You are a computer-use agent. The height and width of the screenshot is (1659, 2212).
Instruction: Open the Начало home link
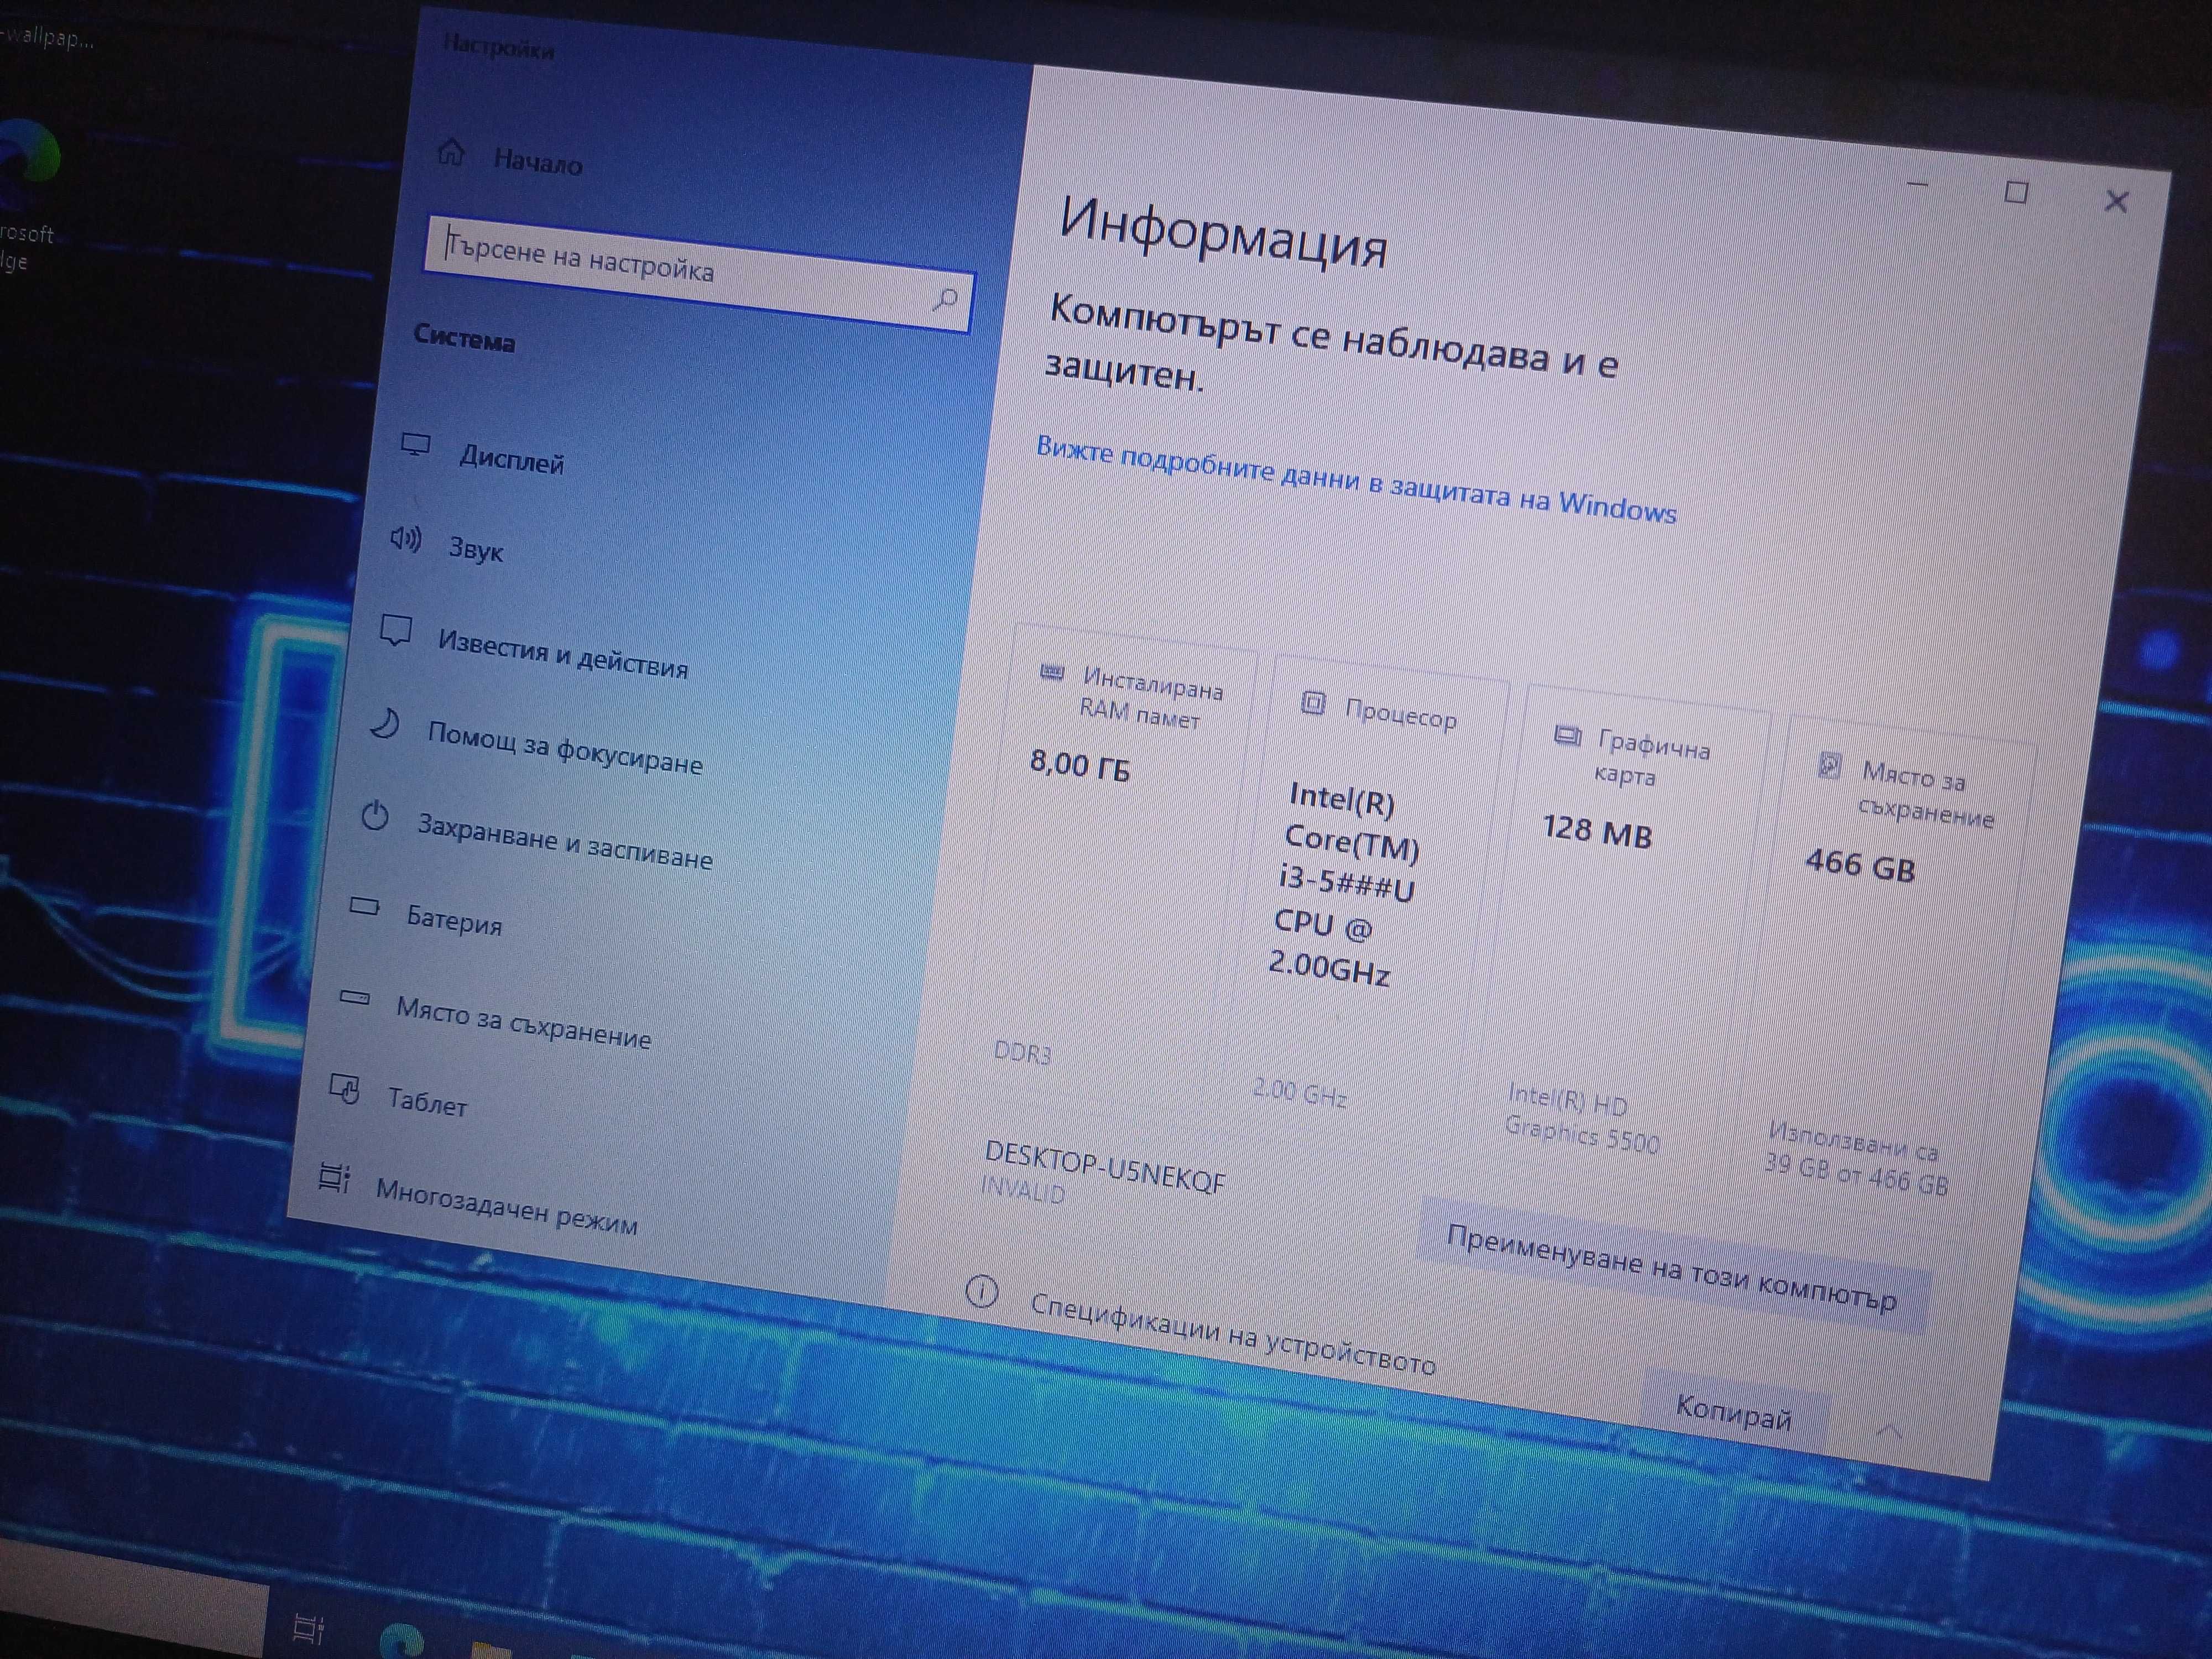(x=537, y=162)
